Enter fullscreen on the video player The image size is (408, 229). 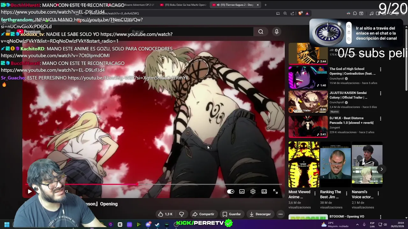275,191
